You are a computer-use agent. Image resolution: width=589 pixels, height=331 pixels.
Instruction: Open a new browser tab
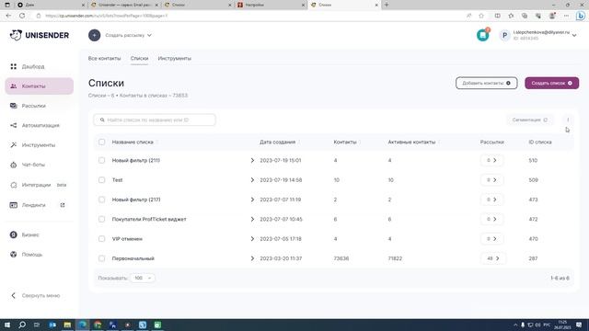(x=387, y=5)
